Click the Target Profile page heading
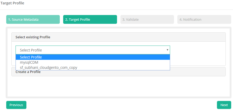Viewport: 233px width, 110px height. 12,3
